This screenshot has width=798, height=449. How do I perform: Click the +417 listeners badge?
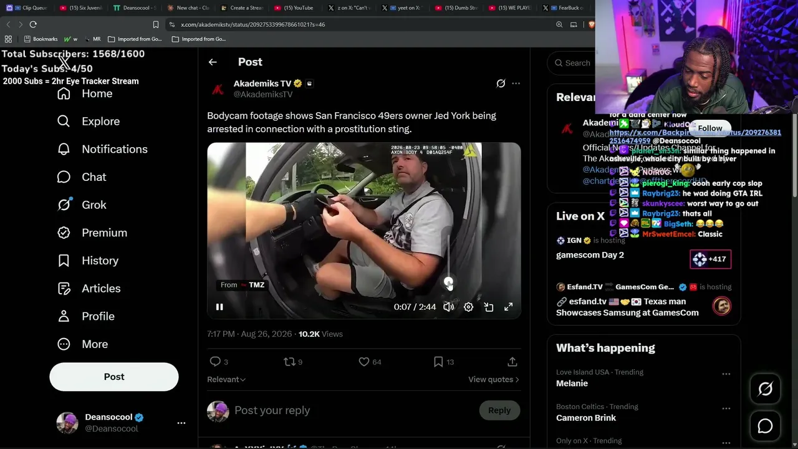(x=711, y=259)
